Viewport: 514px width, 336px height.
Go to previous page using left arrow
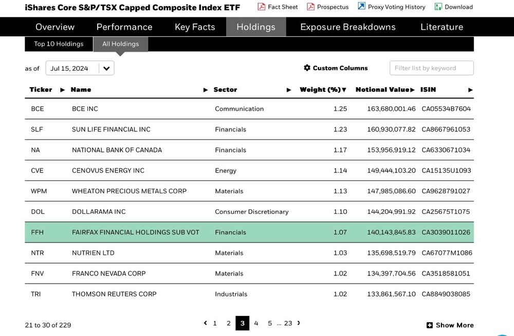point(205,323)
